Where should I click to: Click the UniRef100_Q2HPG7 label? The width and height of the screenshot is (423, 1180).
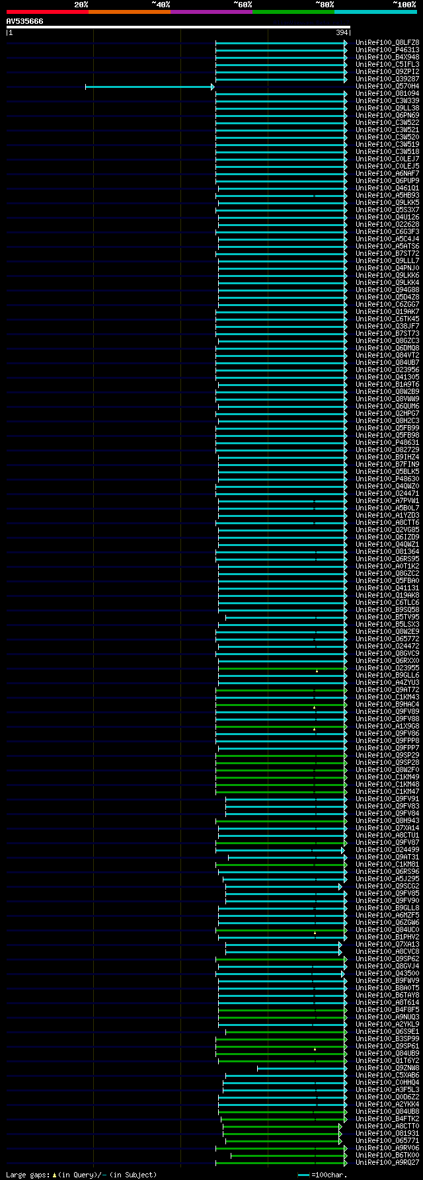(387, 413)
